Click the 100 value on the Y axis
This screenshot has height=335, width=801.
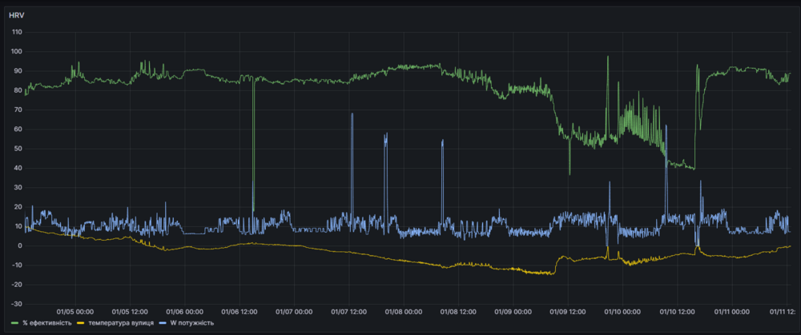17,52
